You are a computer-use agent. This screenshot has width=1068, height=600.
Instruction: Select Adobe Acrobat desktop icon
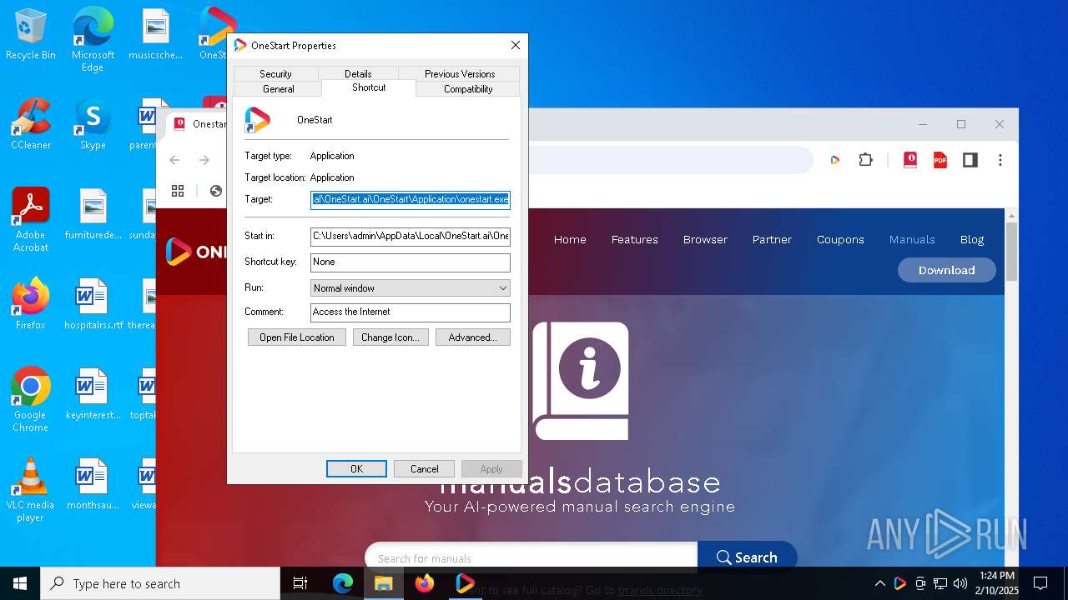tap(31, 220)
